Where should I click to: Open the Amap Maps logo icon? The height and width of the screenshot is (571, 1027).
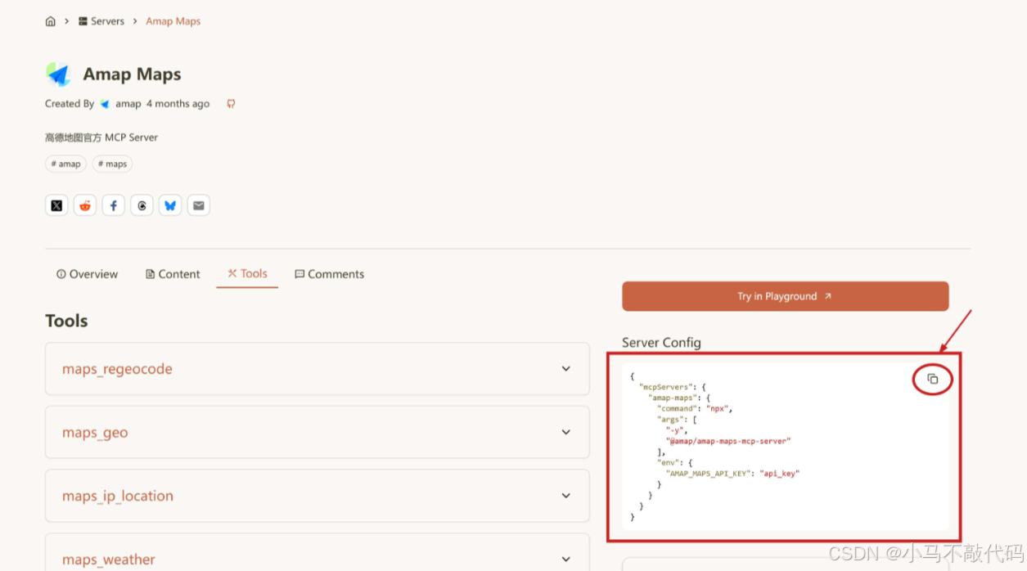(x=58, y=74)
